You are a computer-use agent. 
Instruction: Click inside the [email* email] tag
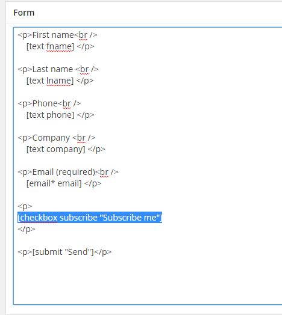[54, 183]
